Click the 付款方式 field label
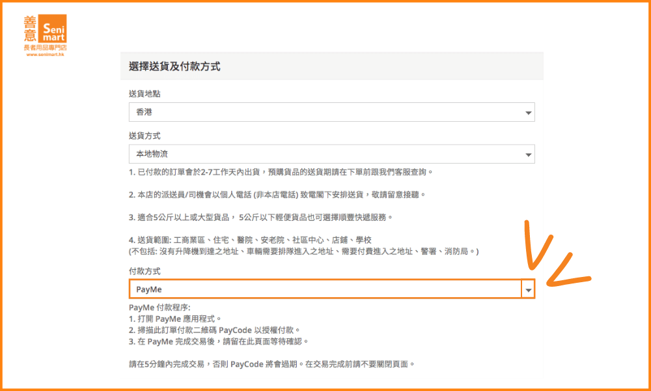This screenshot has height=391, width=651. (x=145, y=271)
